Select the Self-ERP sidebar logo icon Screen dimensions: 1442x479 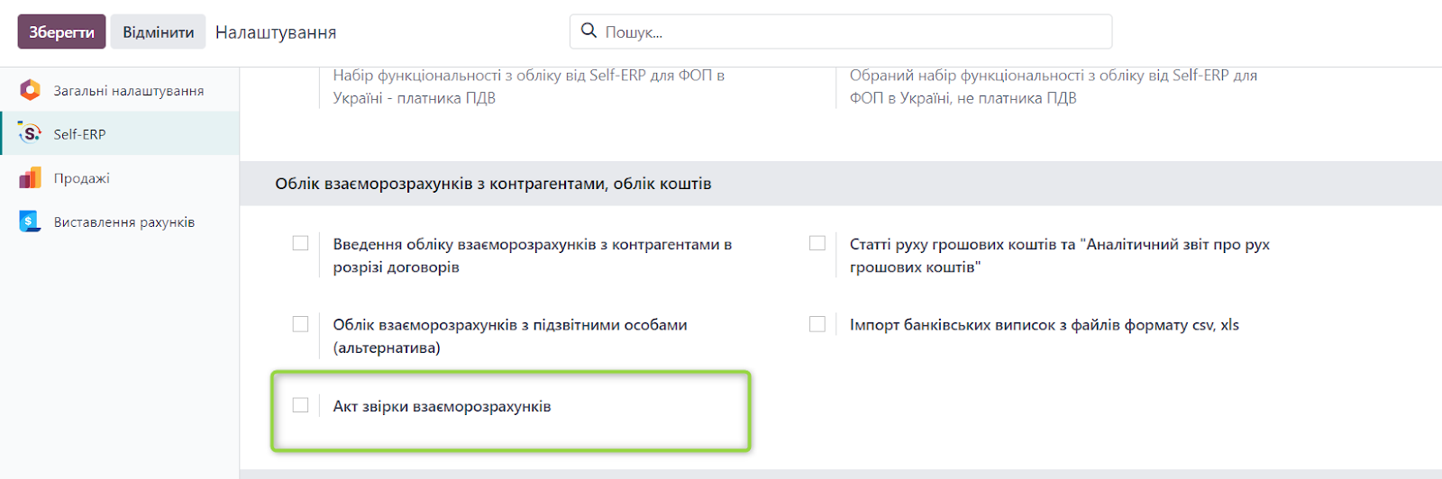click(x=30, y=134)
